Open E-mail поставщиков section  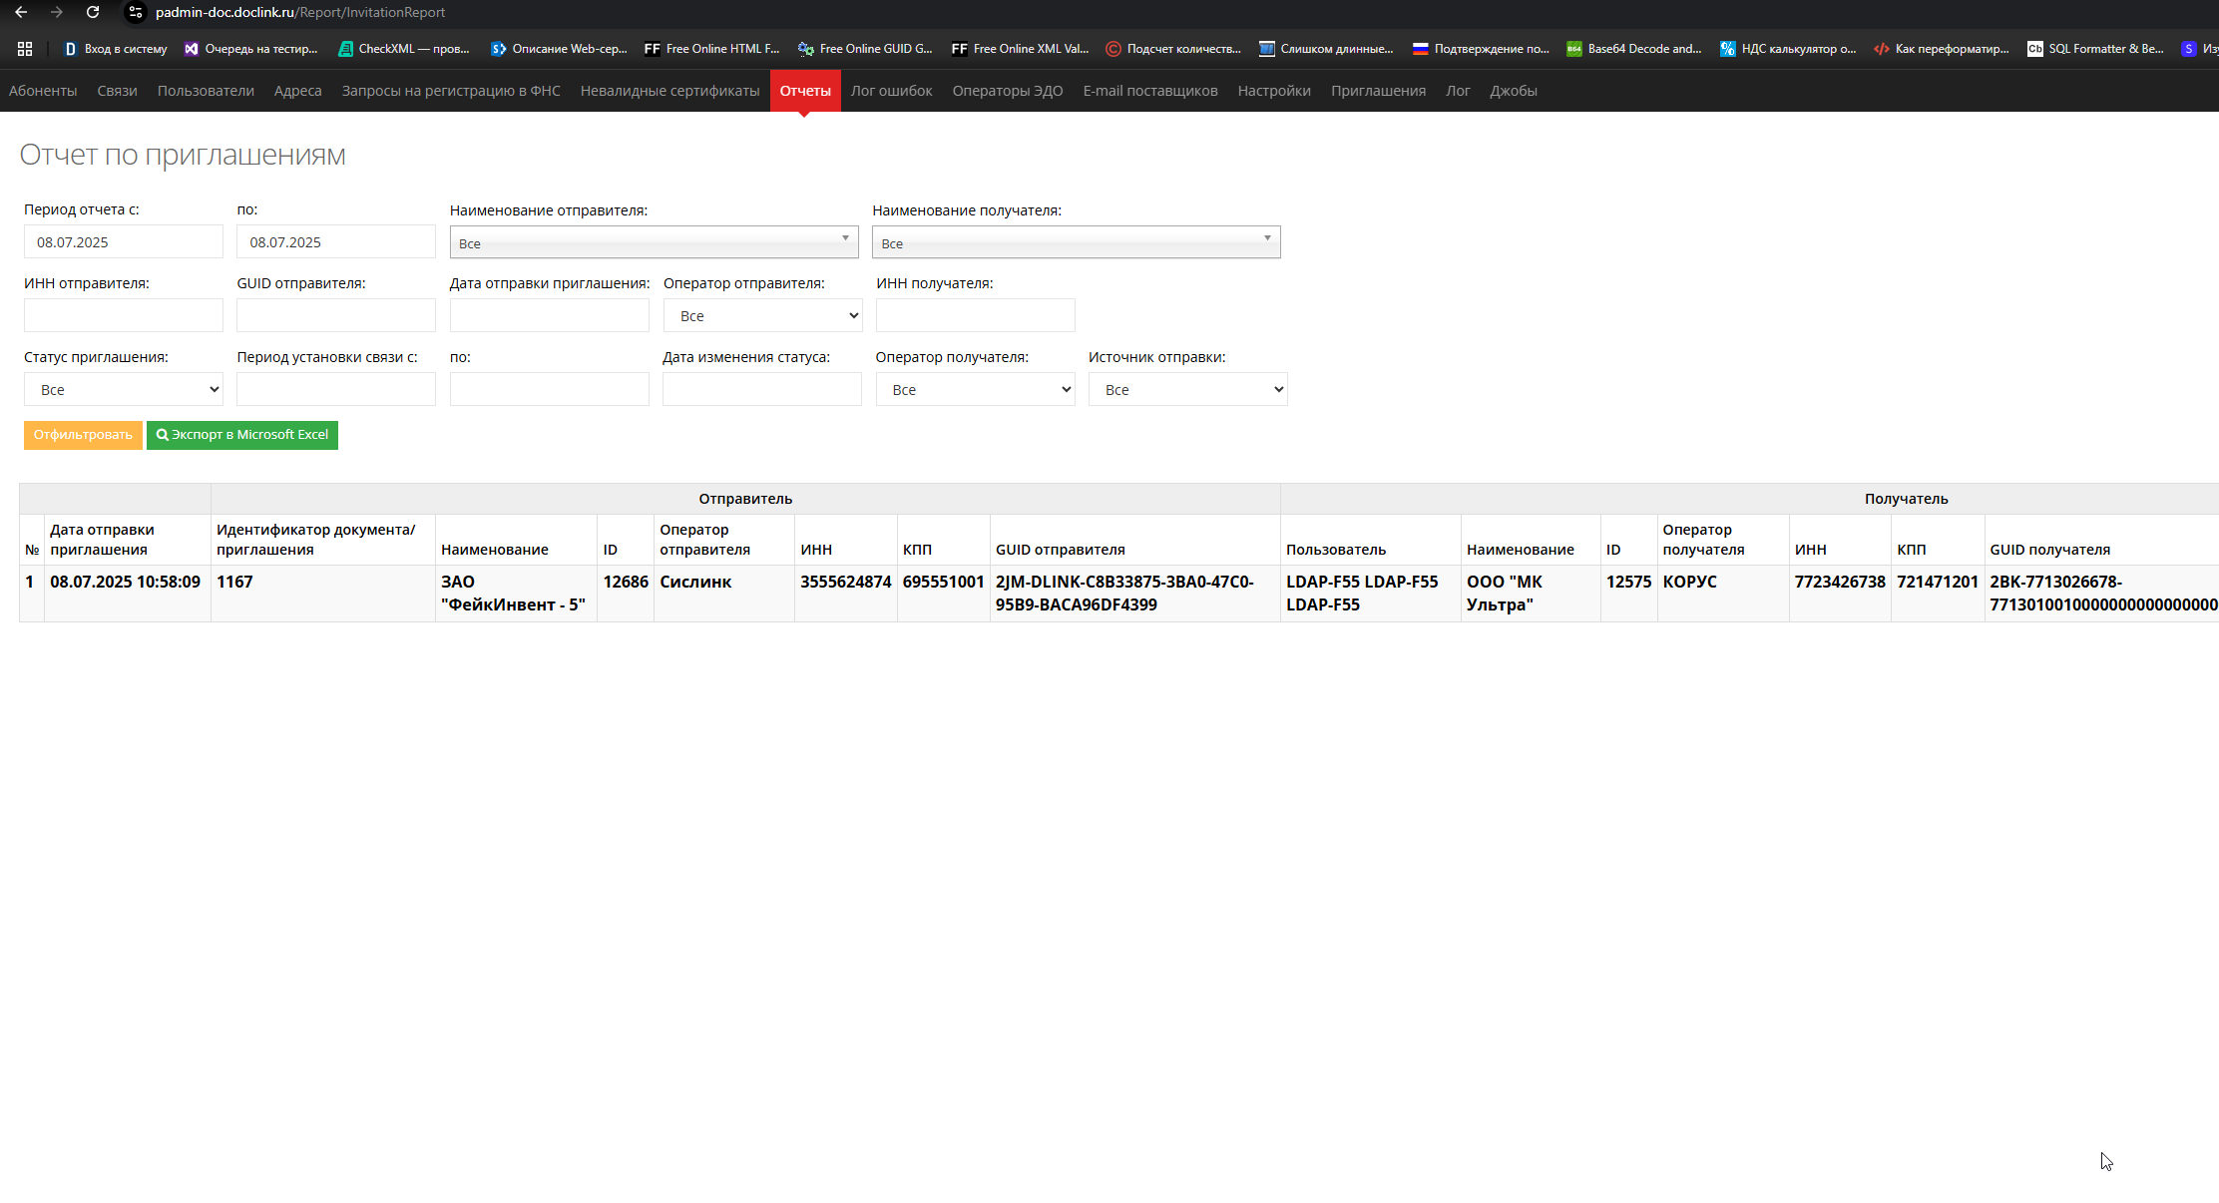[1150, 91]
